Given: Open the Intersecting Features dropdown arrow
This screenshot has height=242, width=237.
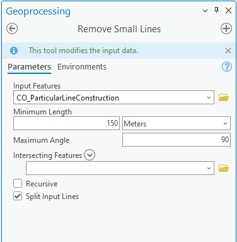Looking at the screenshot, I should click(209, 168).
